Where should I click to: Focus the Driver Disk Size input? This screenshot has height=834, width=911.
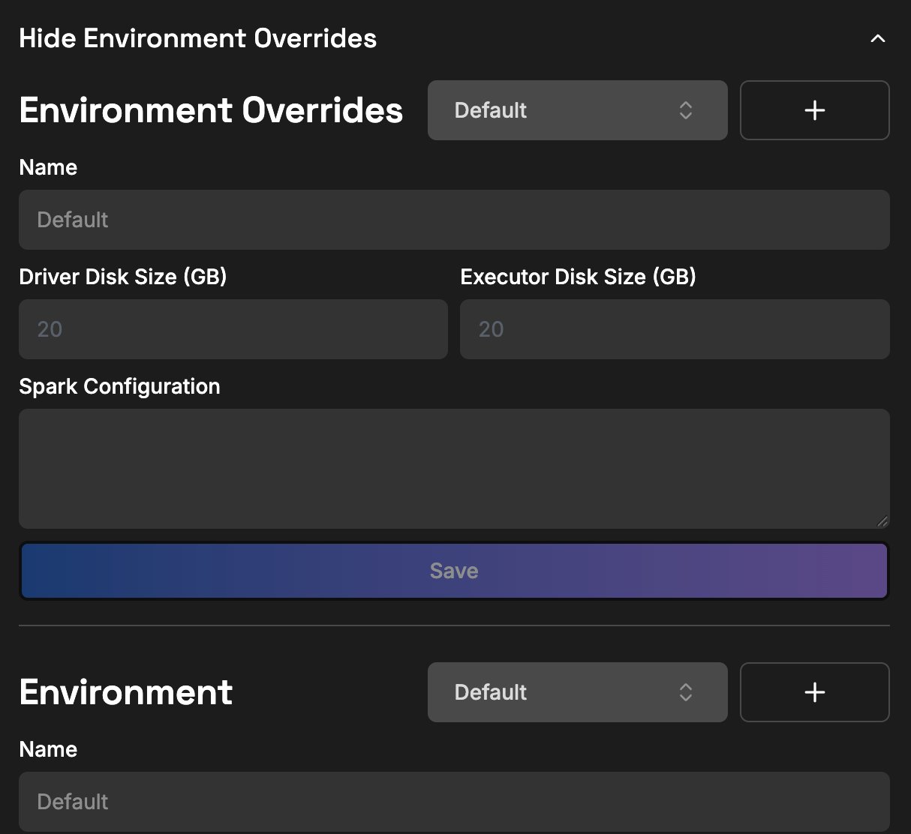(x=233, y=329)
